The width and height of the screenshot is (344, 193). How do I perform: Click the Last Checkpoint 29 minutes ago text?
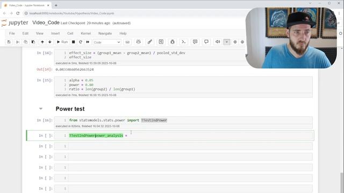(x=85, y=23)
